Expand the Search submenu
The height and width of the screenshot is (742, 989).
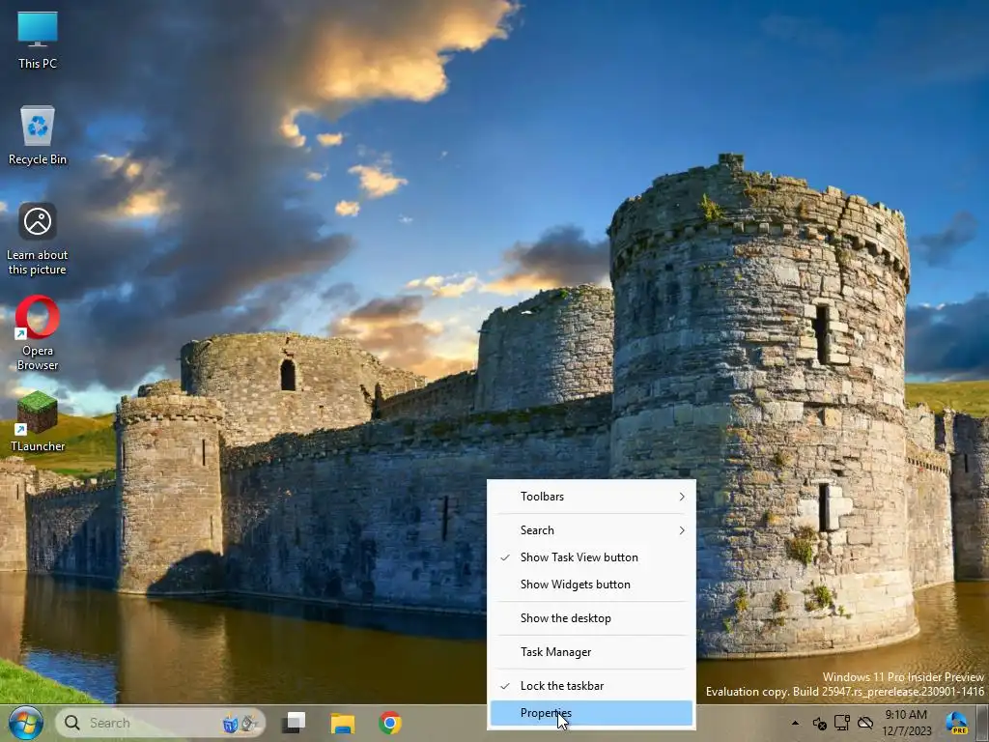[592, 530]
